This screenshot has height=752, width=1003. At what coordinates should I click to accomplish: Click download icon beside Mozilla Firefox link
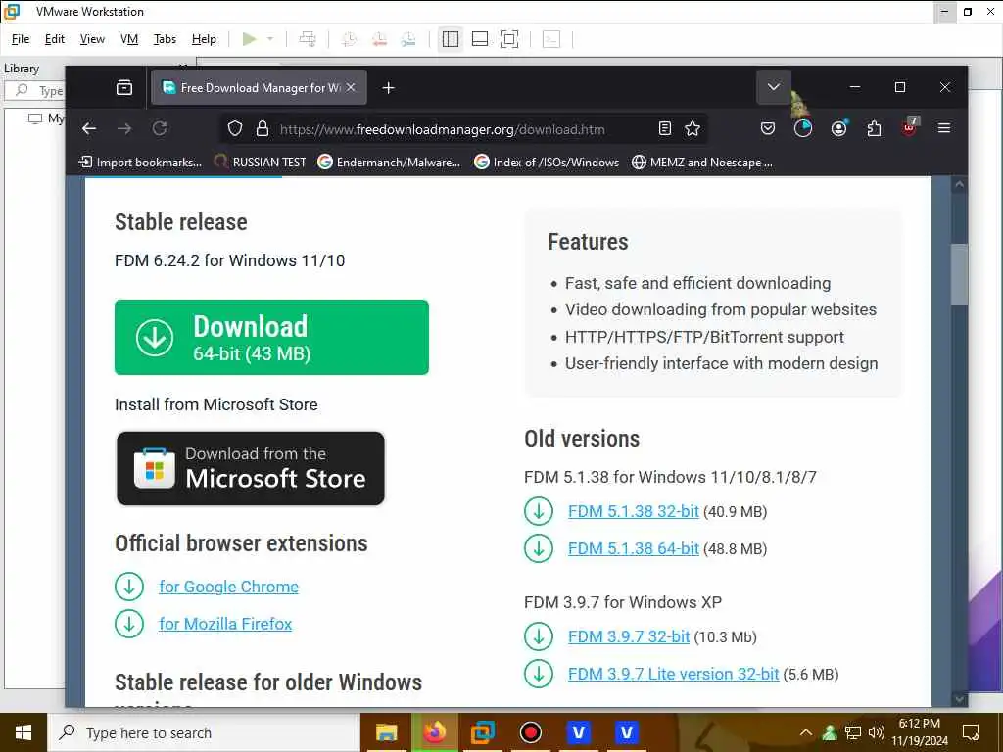129,624
